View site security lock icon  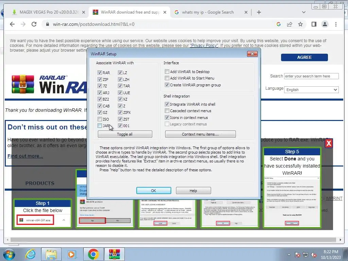[47, 24]
